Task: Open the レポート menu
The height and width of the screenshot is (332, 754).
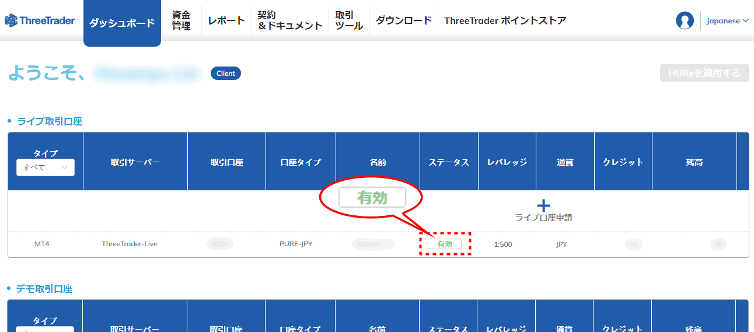Action: (226, 20)
